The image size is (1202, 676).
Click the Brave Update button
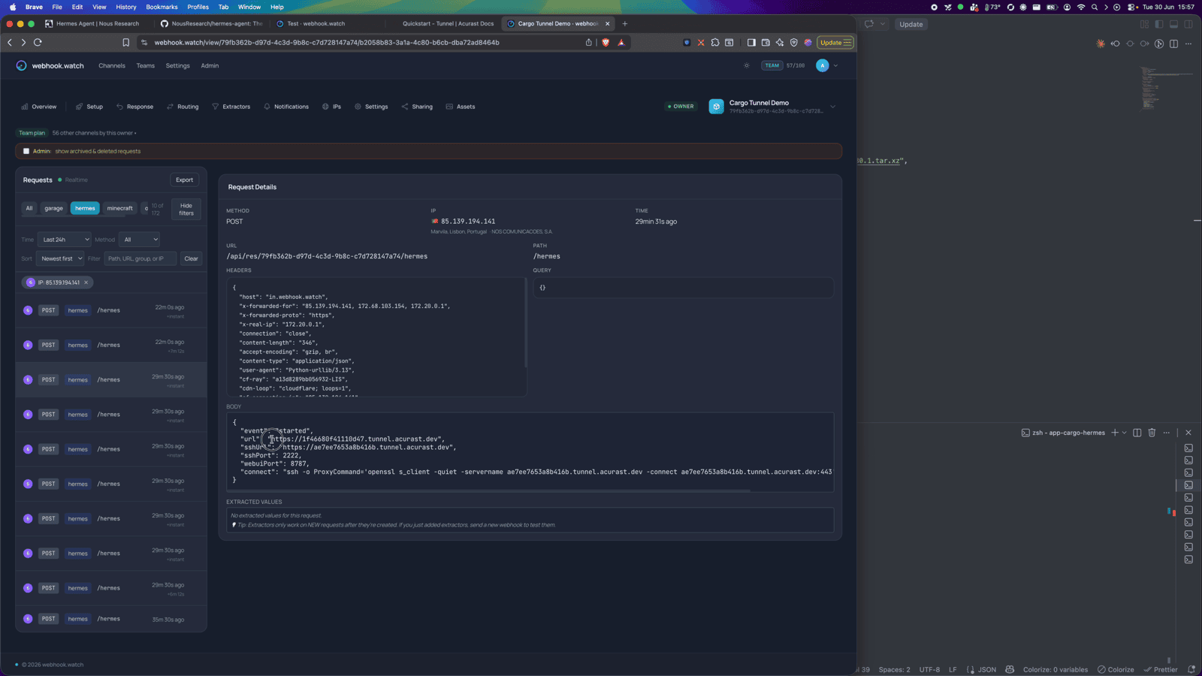[x=835, y=43]
